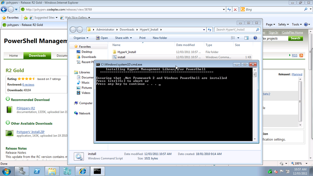The width and height of the screenshot is (313, 176).
Task: Open cmd.exe window system menu icon
Action: 98,64
